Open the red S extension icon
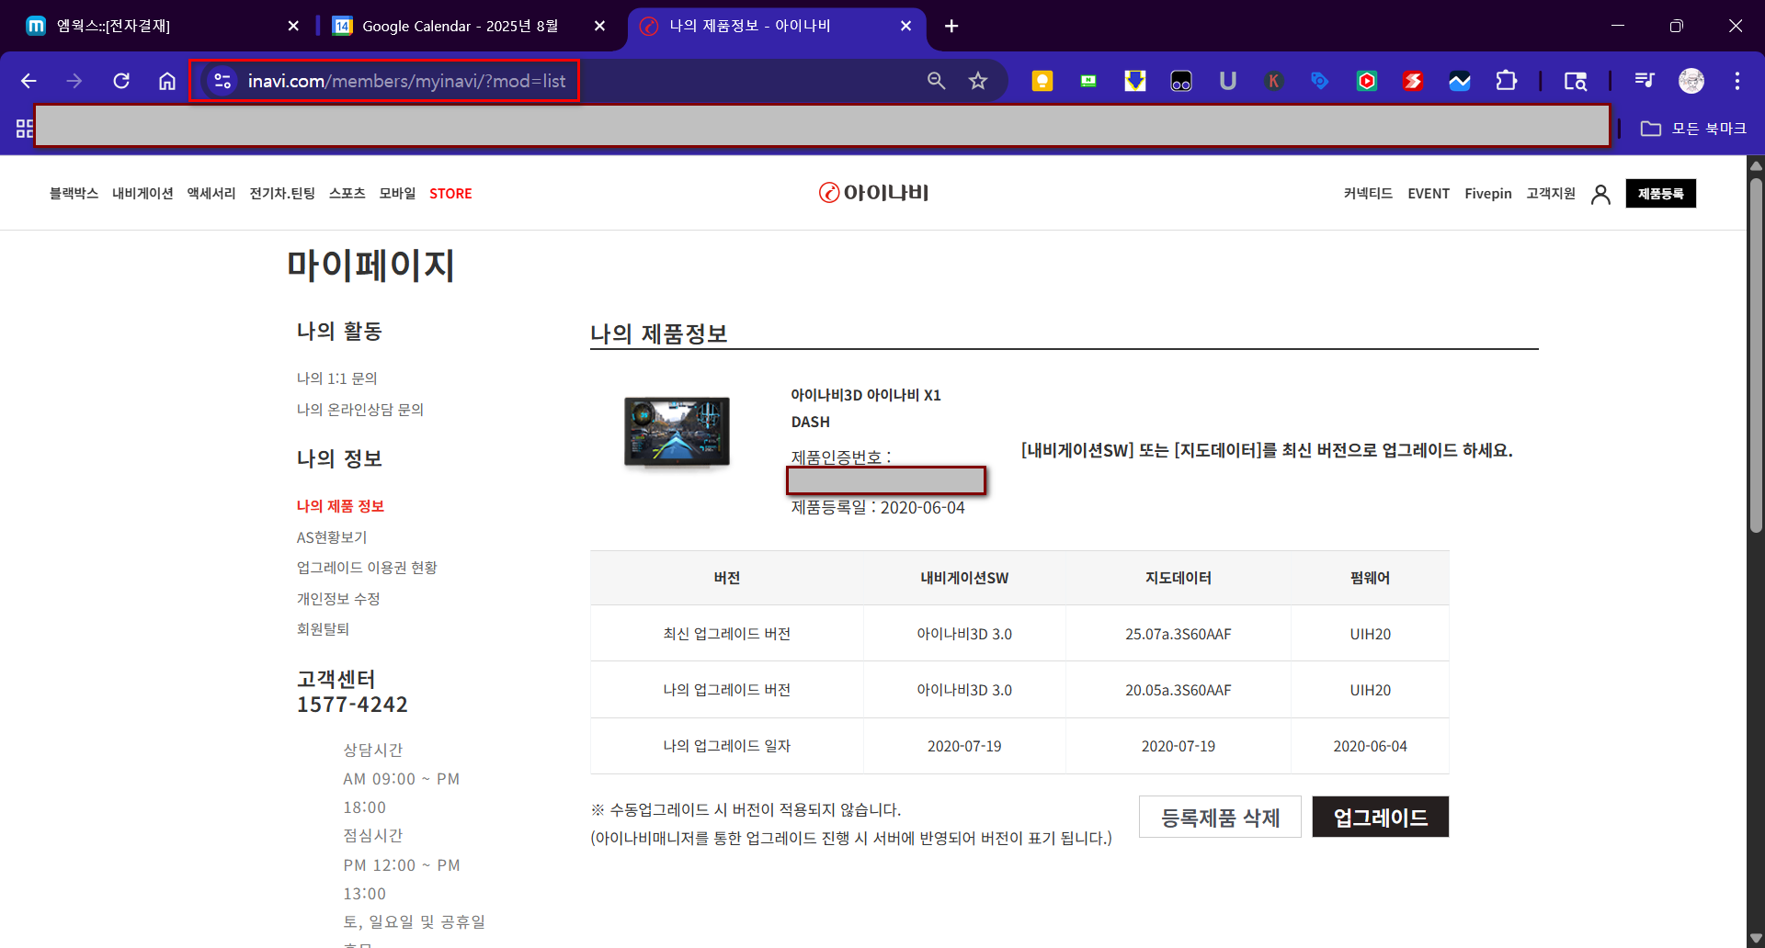1765x948 pixels. click(1413, 81)
